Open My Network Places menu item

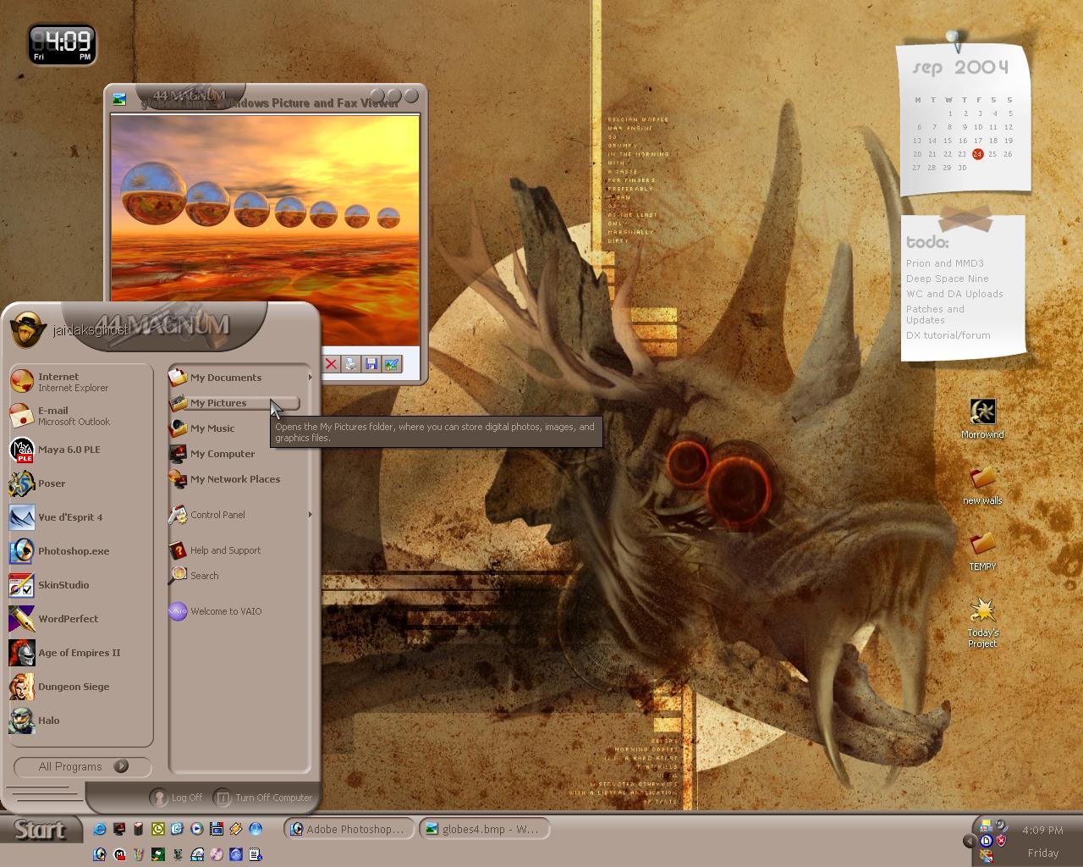pyautogui.click(x=234, y=479)
